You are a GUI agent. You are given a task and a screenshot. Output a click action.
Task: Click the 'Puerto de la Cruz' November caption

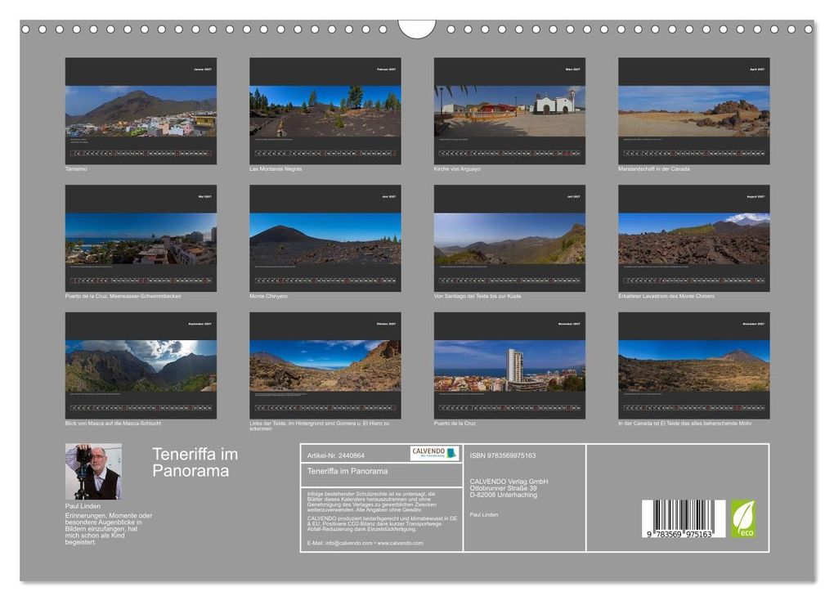(455, 424)
